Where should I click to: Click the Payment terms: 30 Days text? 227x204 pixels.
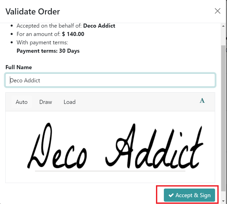click(48, 51)
